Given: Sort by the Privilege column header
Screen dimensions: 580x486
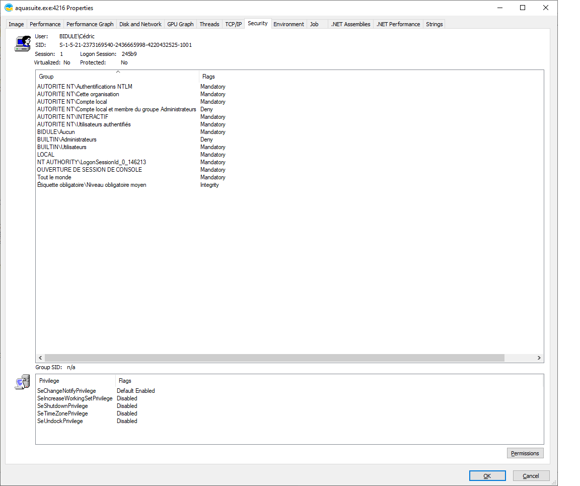Looking at the screenshot, I should coord(76,381).
